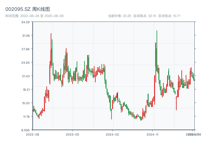Click the x-axis label 2024-11
This screenshot has height=162, width=216.
pos(152,134)
